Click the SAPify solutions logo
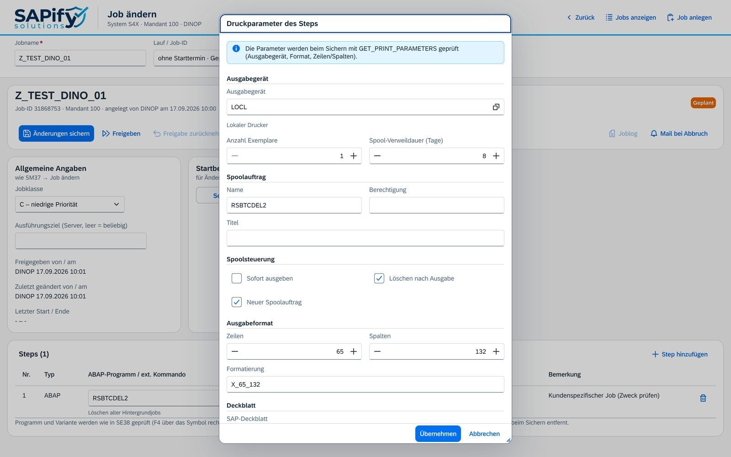731x457 pixels. click(x=51, y=18)
